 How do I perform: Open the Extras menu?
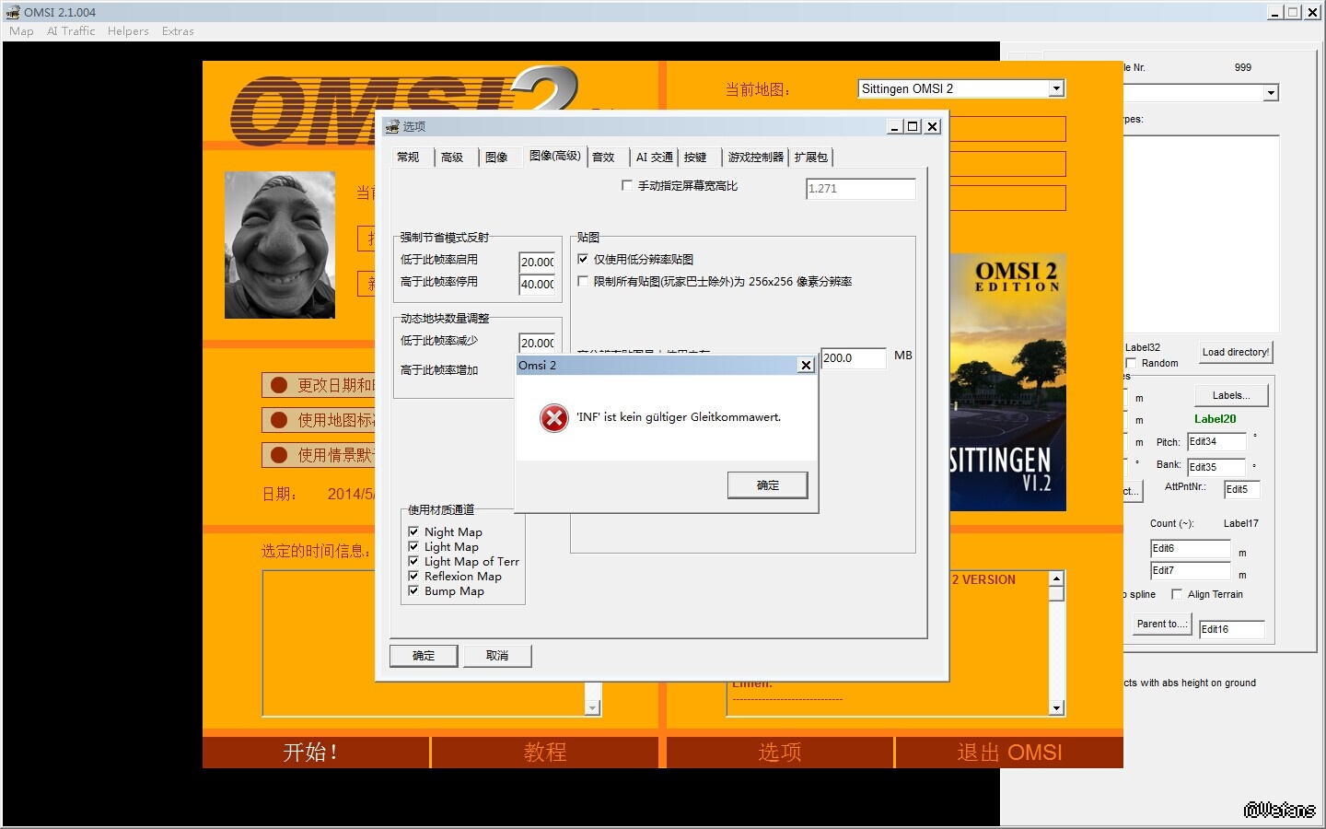coord(178,31)
